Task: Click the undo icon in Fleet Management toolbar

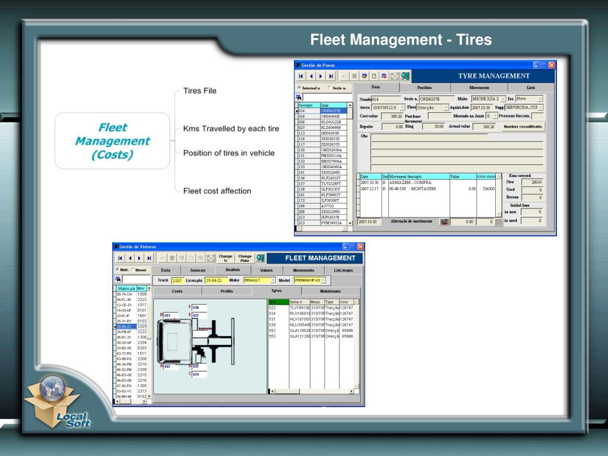Action: [x=163, y=258]
